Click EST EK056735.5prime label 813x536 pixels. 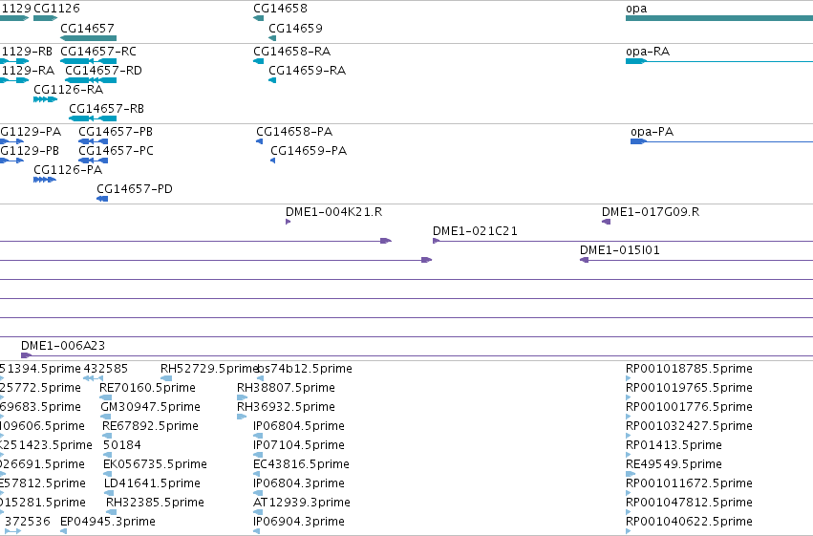click(x=155, y=464)
